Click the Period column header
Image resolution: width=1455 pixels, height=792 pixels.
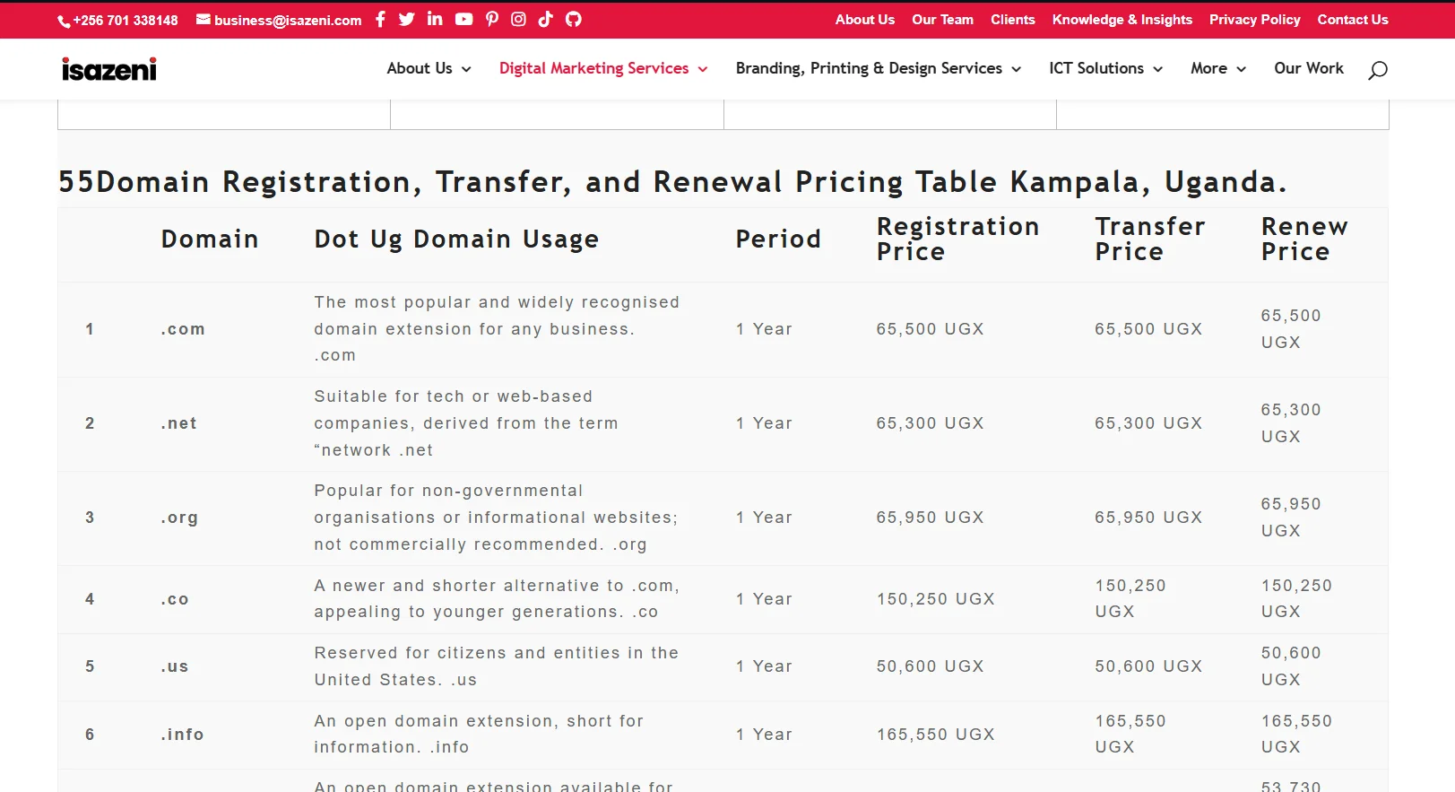coord(778,239)
